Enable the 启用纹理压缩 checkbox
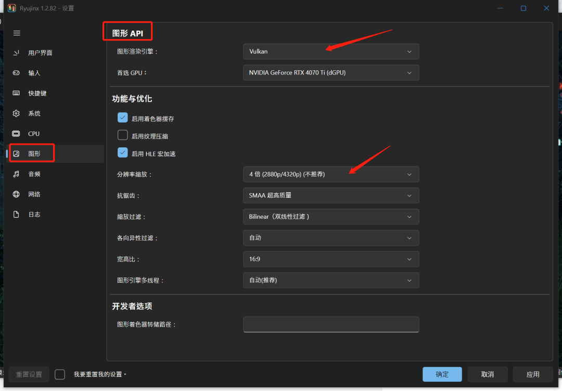Screen dimensions: 562x391 [123, 135]
